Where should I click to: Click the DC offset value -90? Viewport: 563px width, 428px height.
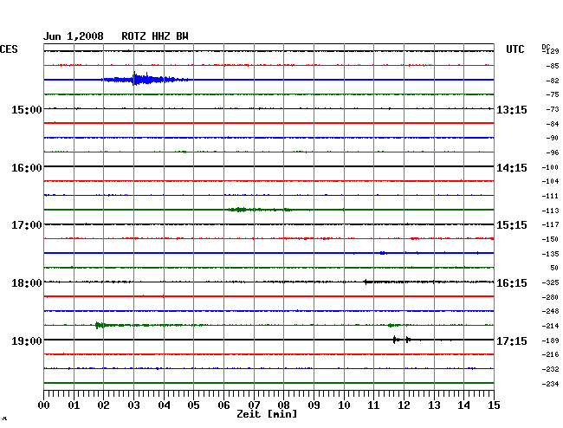click(553, 138)
